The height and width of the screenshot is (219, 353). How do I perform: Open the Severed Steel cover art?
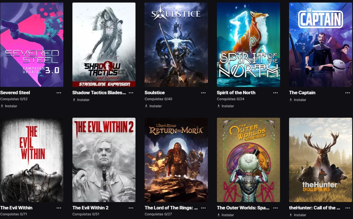tap(32, 45)
